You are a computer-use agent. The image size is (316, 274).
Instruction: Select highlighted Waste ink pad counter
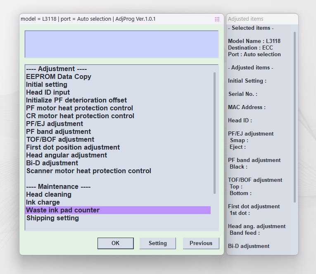(x=118, y=210)
